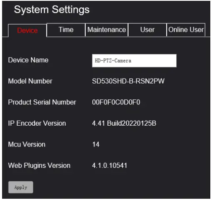Click the Product Serial Number label
The height and width of the screenshot is (200, 212).
click(42, 102)
